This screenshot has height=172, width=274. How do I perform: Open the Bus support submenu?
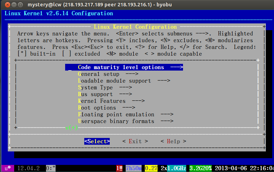(x=105, y=94)
